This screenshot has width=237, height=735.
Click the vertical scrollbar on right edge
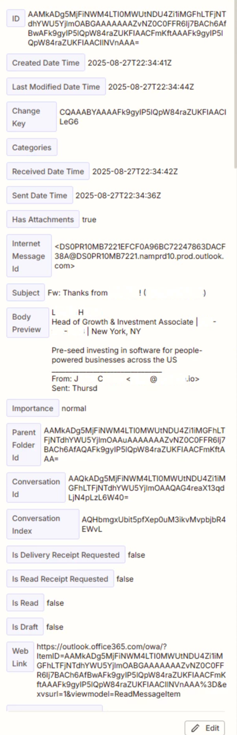(235, 85)
